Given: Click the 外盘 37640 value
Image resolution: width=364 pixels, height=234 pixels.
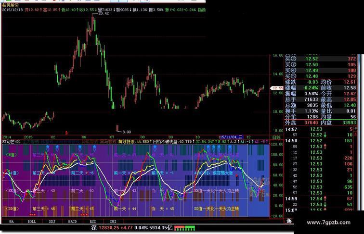Looking at the screenshot, I should pyautogui.click(x=311, y=123).
